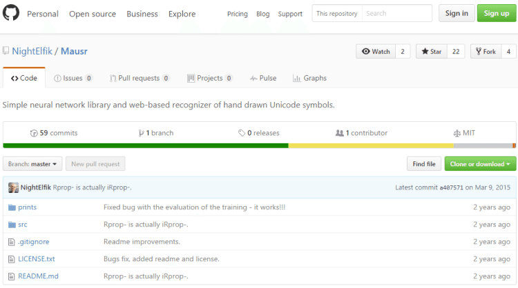Screen dimensions: 518x288
Task: Open the Personal menu link
Action: pos(43,14)
